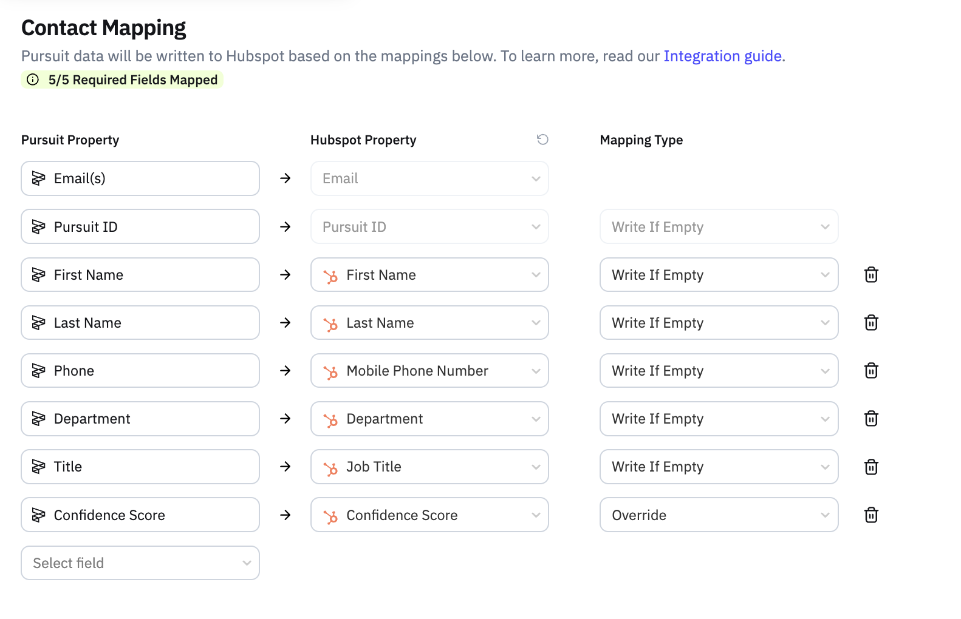Screen dimensions: 961x619
Task: Delete the Confidence Score mapping row
Action: 871,515
